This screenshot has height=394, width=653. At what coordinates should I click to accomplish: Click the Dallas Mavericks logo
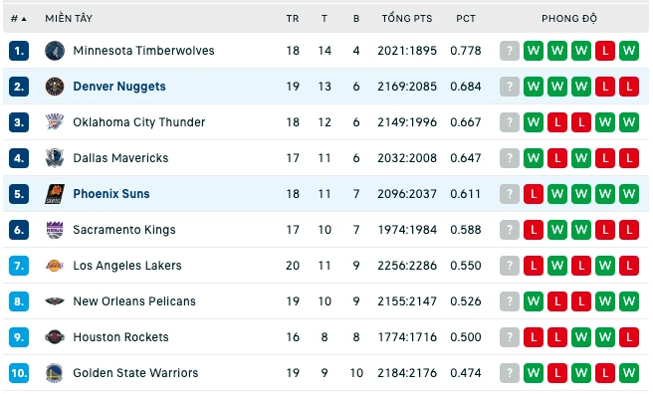click(55, 158)
